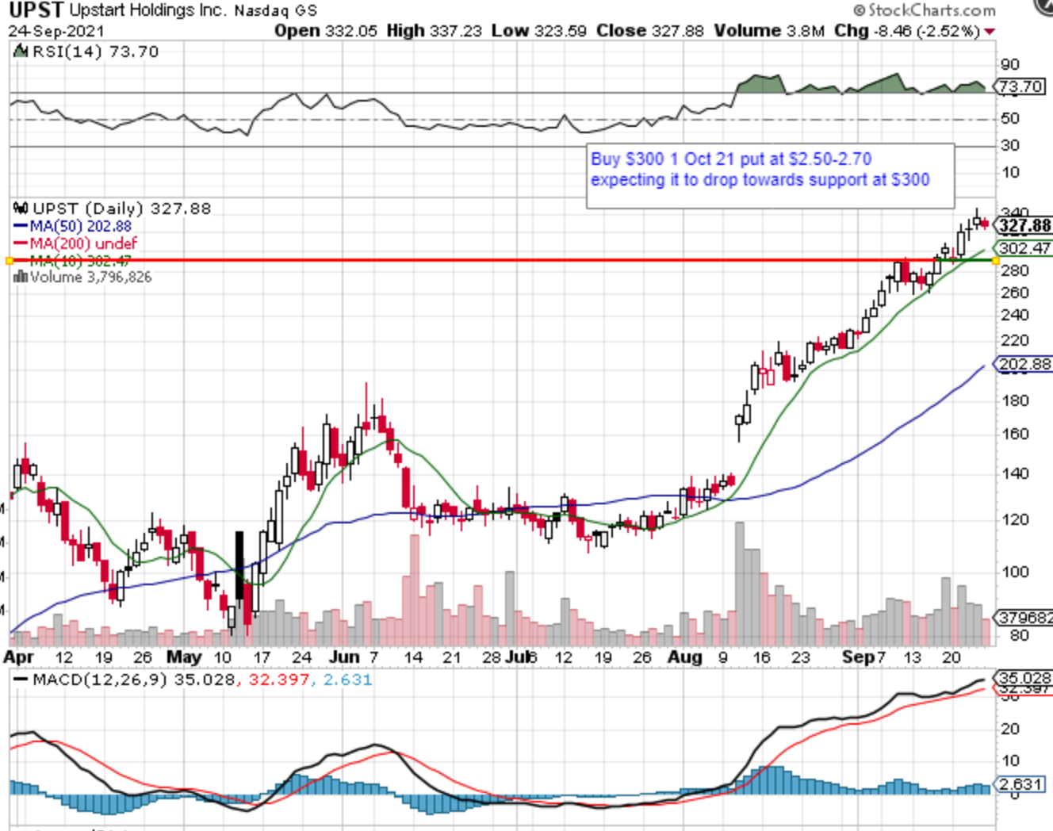The image size is (1053, 831).
Task: Click the May label on date axis
Action: (184, 657)
